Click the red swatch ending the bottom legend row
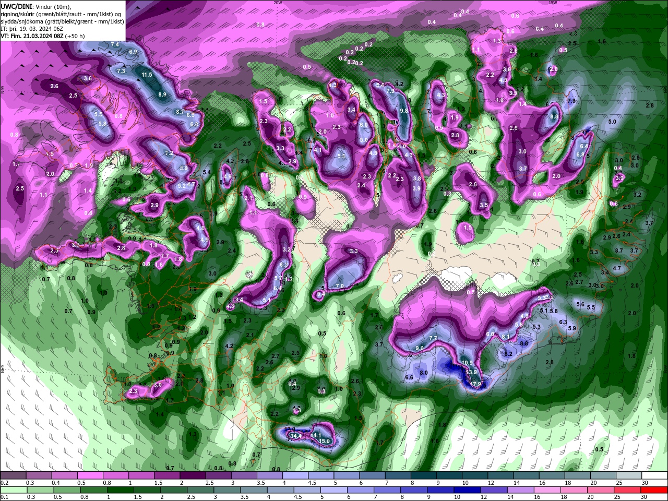Viewport: 668px width, 501px height. pos(655,490)
